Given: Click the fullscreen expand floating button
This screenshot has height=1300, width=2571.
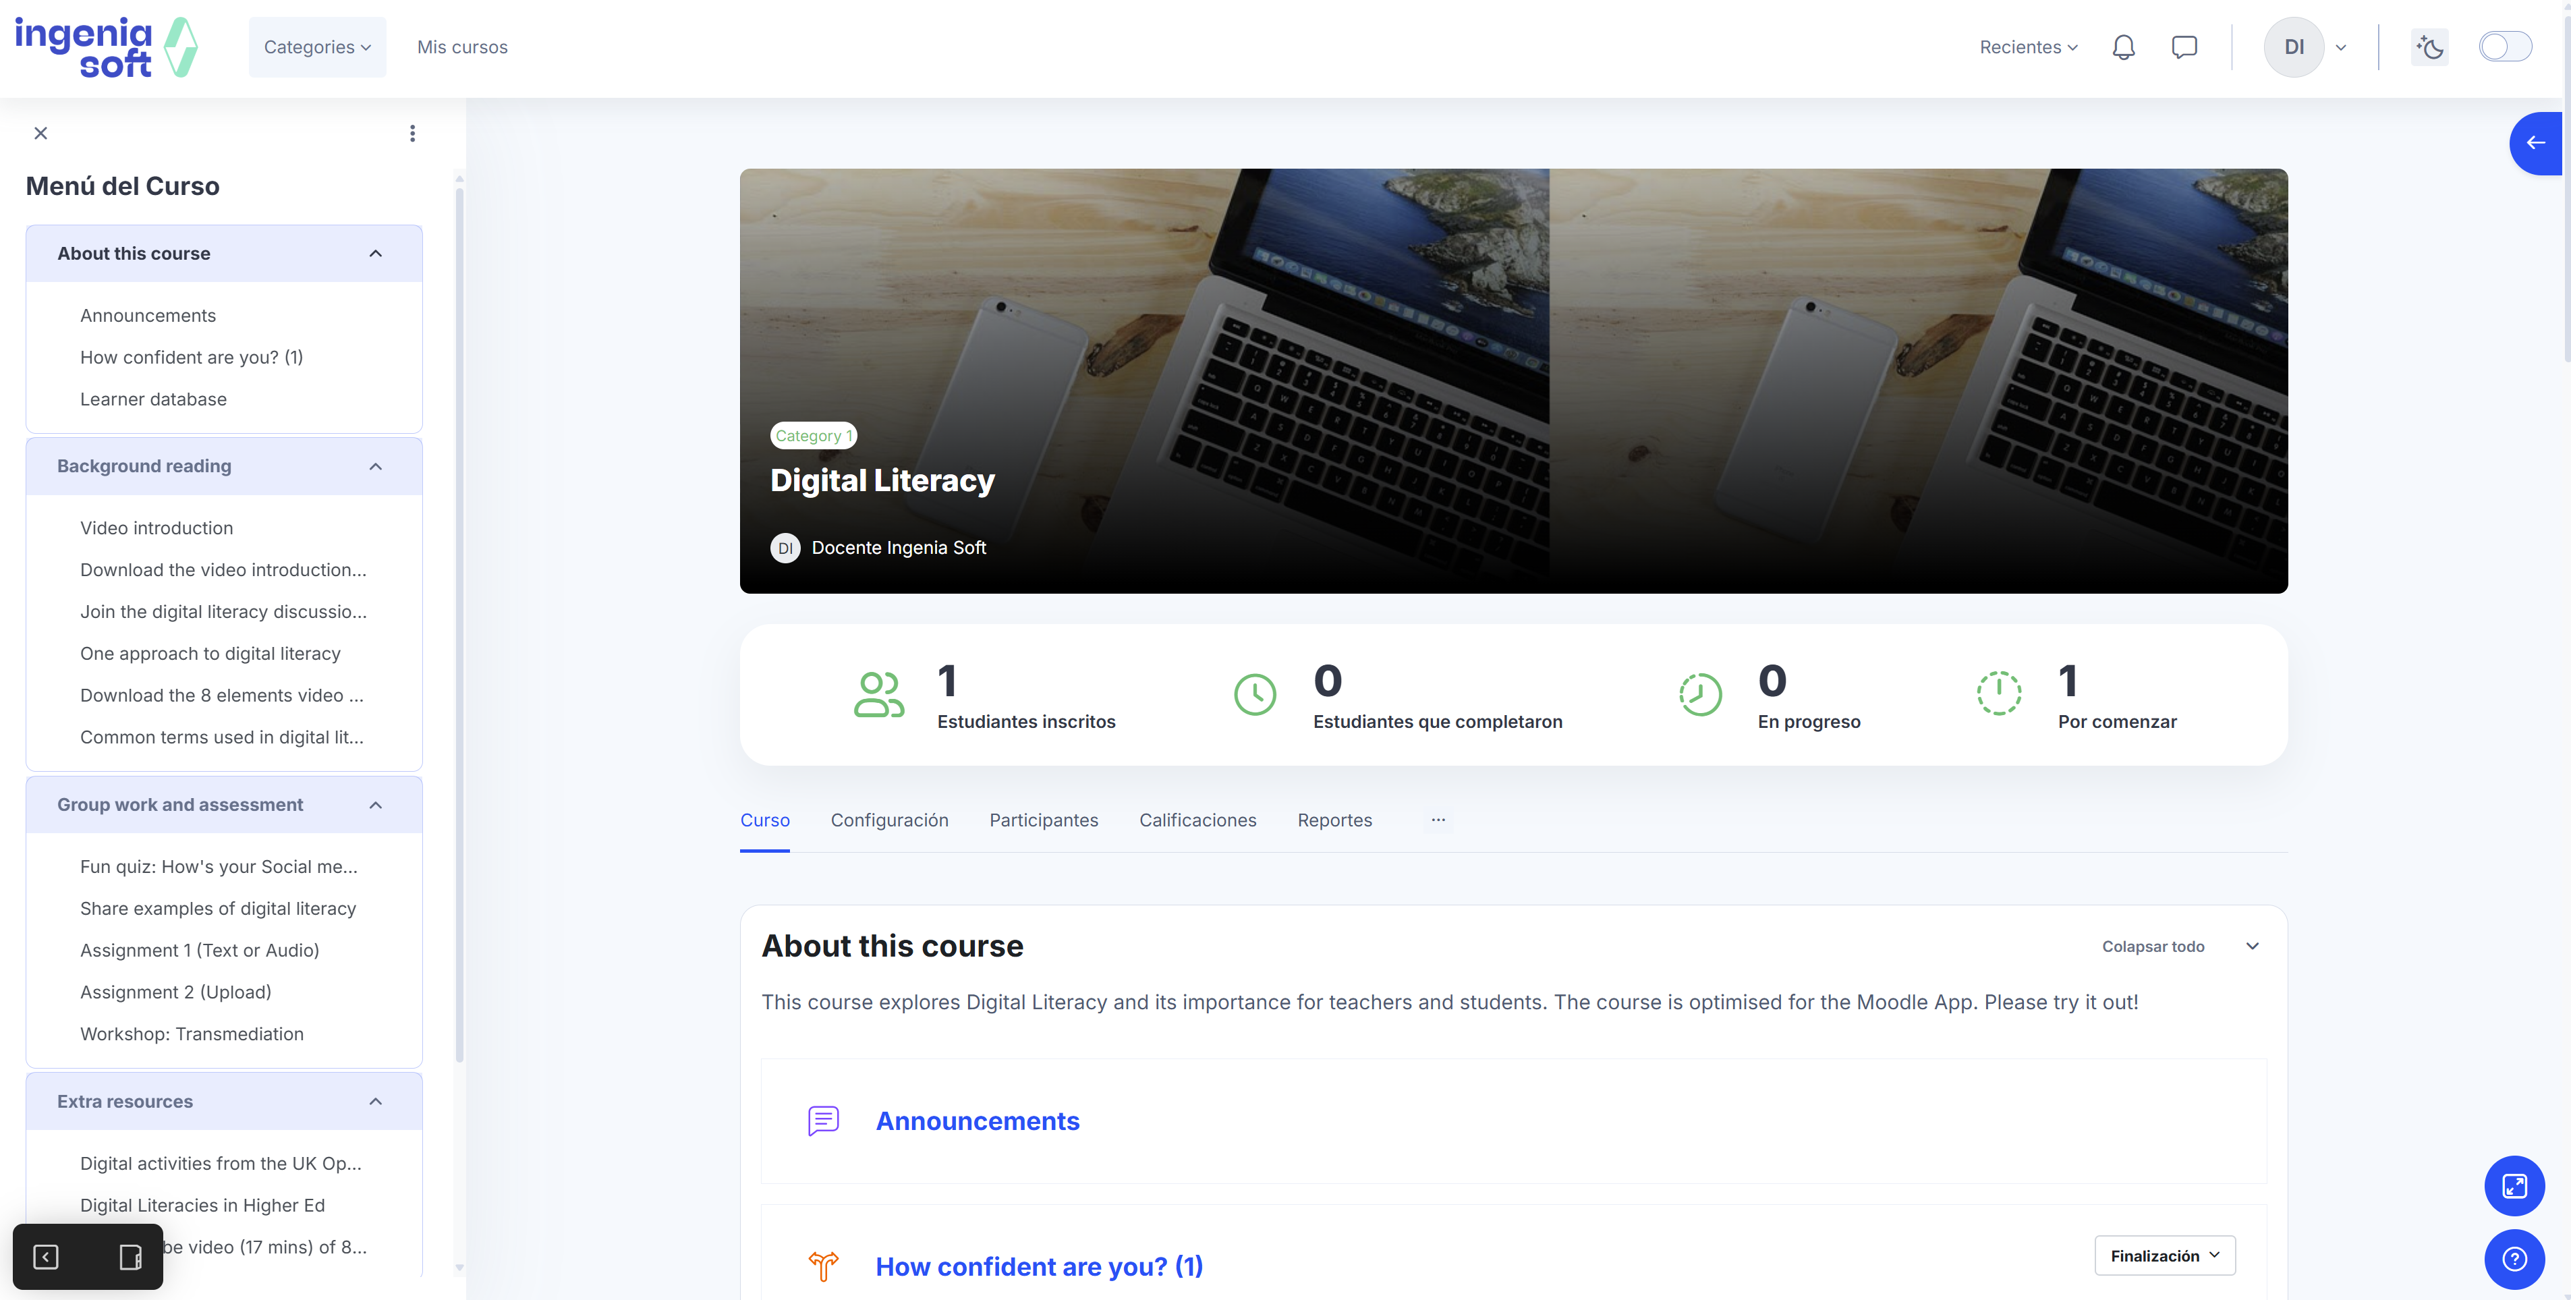Looking at the screenshot, I should pos(2514,1185).
